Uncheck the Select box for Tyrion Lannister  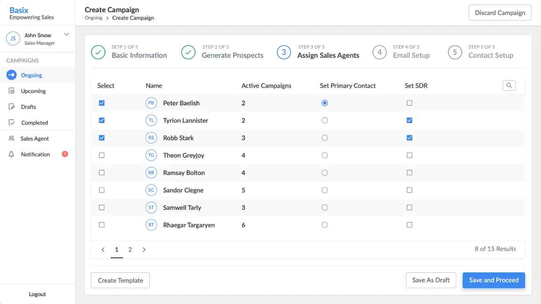tap(102, 120)
